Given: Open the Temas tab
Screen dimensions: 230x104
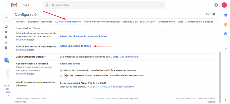Looking at the screenshot, I should pos(37,28).
